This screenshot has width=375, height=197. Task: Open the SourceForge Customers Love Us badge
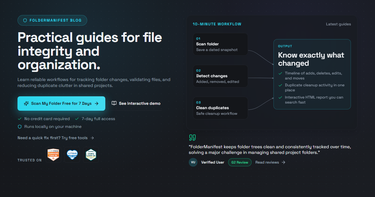coord(53,155)
